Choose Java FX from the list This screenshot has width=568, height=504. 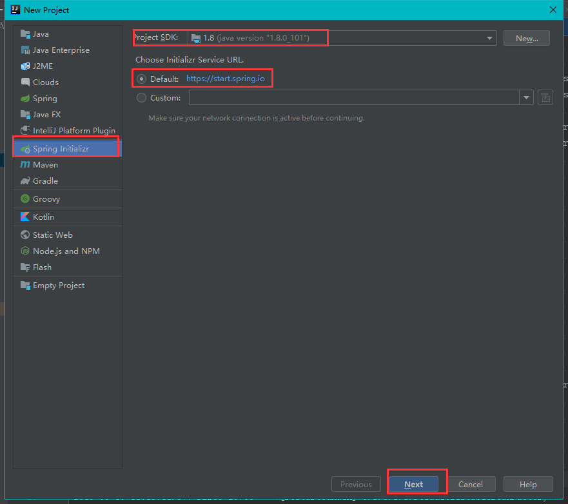[x=68, y=115]
